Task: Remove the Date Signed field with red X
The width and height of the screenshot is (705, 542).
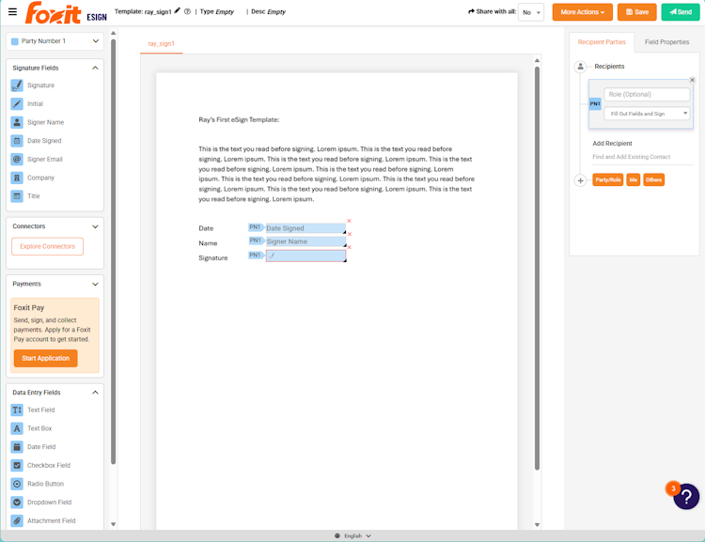Action: click(349, 221)
